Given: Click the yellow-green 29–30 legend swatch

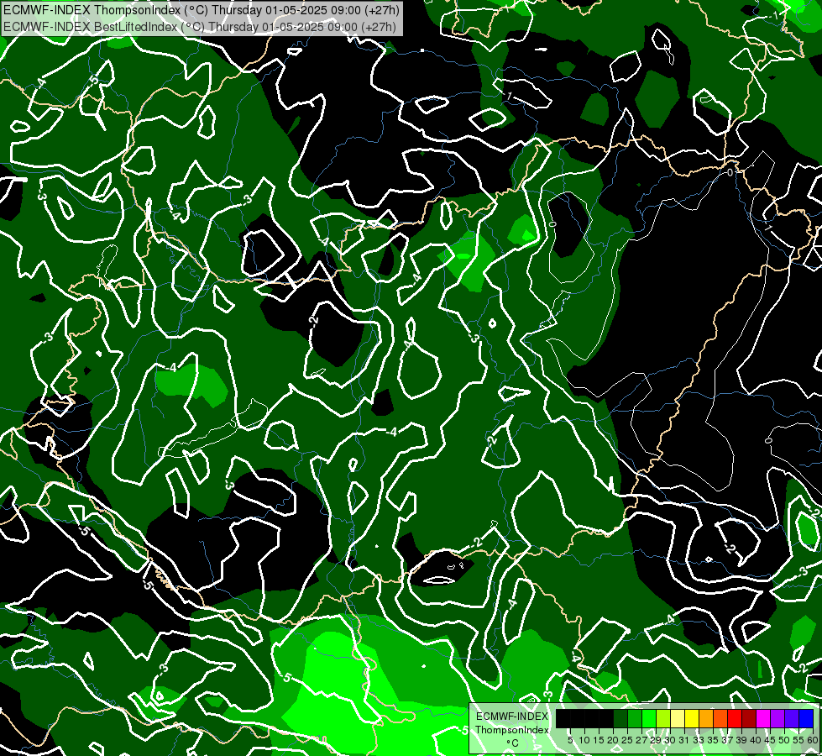Looking at the screenshot, I should [663, 719].
